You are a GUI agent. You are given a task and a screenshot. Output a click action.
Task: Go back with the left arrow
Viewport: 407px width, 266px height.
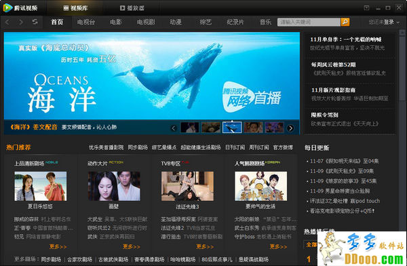pos(7,22)
